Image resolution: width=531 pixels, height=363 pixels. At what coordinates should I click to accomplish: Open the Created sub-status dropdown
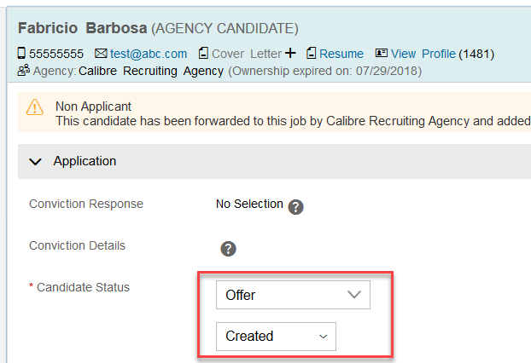click(x=276, y=337)
